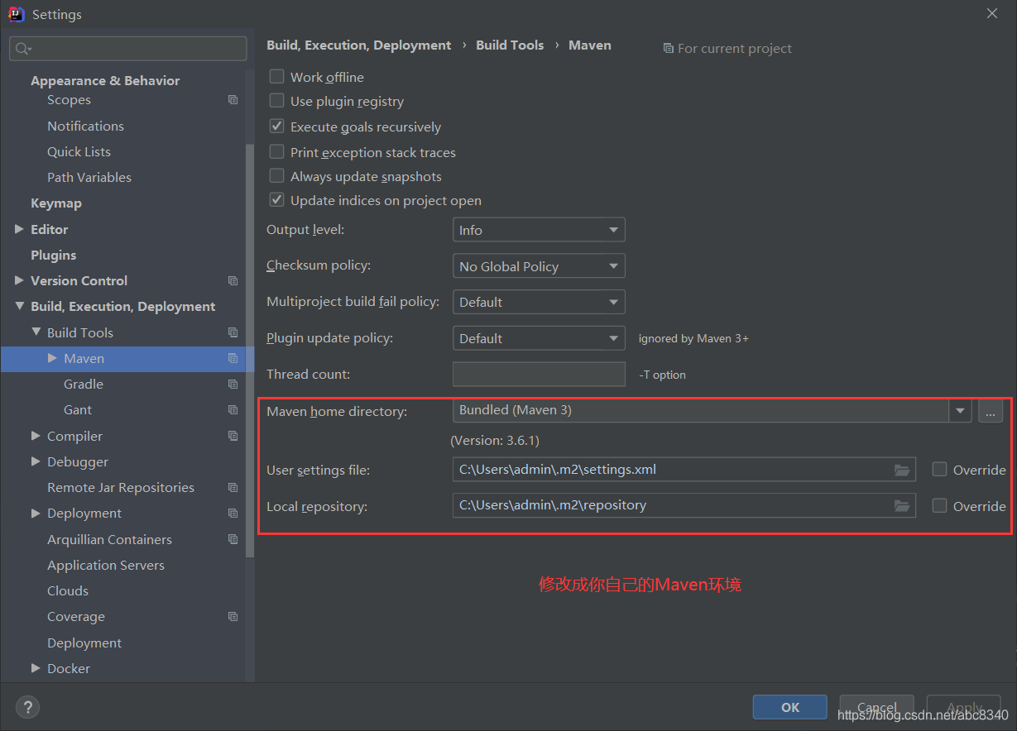Select Scopes in settings tree

[69, 100]
